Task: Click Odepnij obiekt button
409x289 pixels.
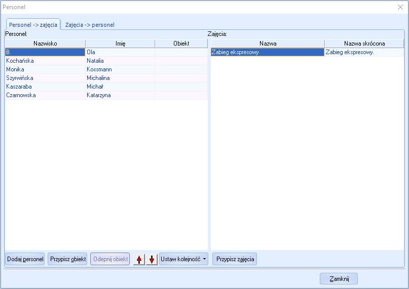Action: click(x=110, y=259)
